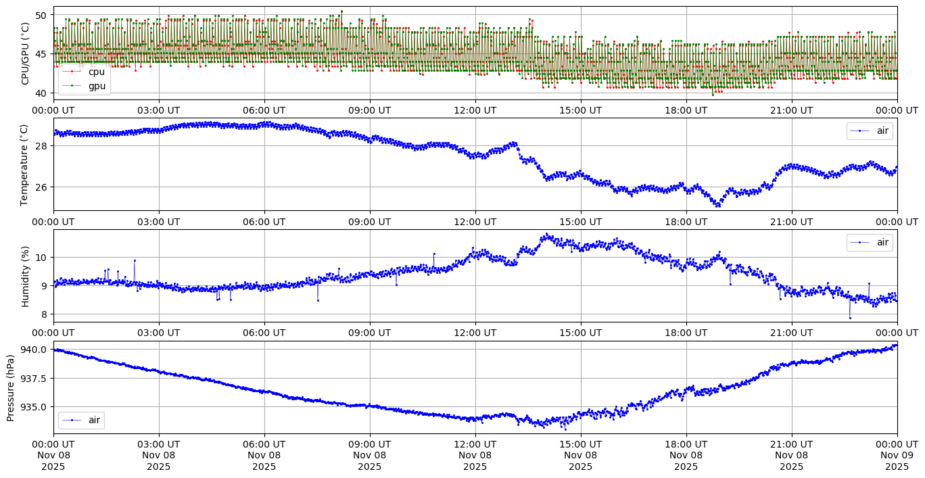The width and height of the screenshot is (925, 478).
Task: Click the green gpu legend line marker
Action: pos(72,86)
